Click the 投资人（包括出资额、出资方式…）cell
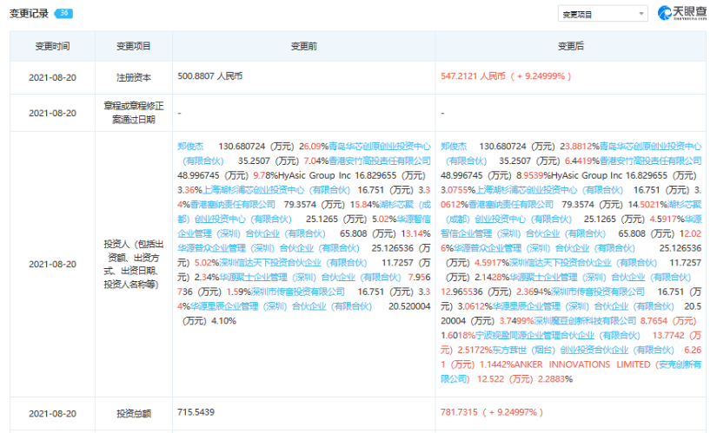 tap(134, 264)
